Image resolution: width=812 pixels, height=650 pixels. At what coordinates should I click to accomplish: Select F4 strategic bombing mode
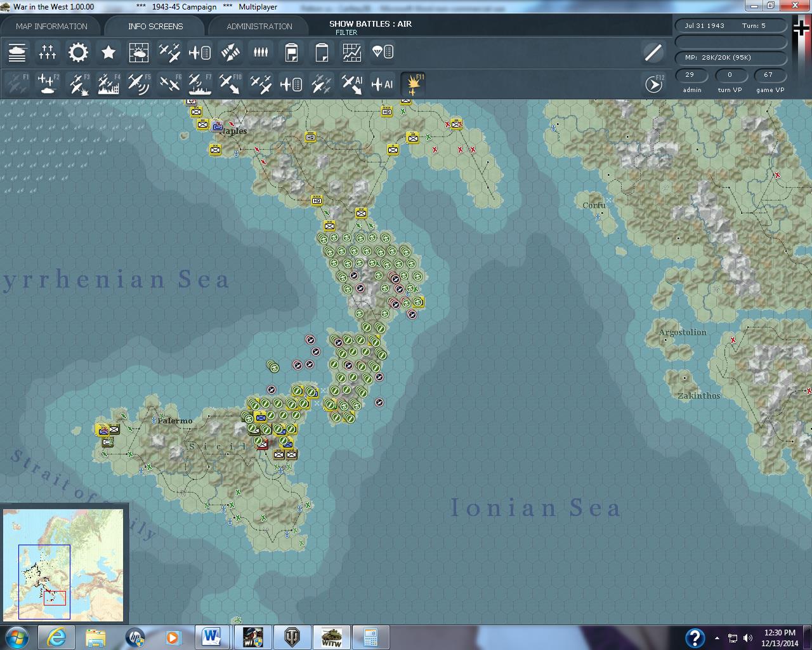108,84
